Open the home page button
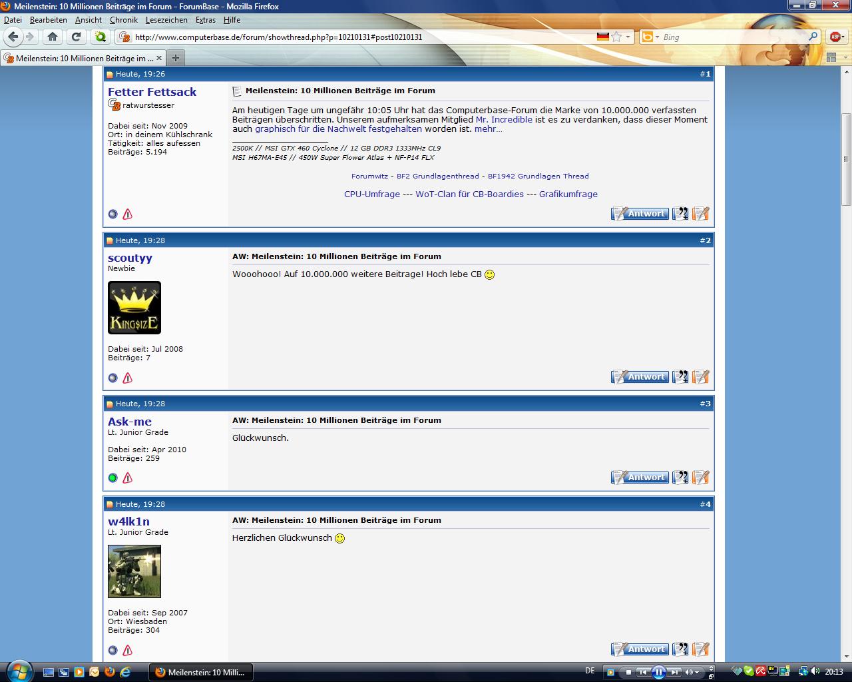 pos(53,37)
